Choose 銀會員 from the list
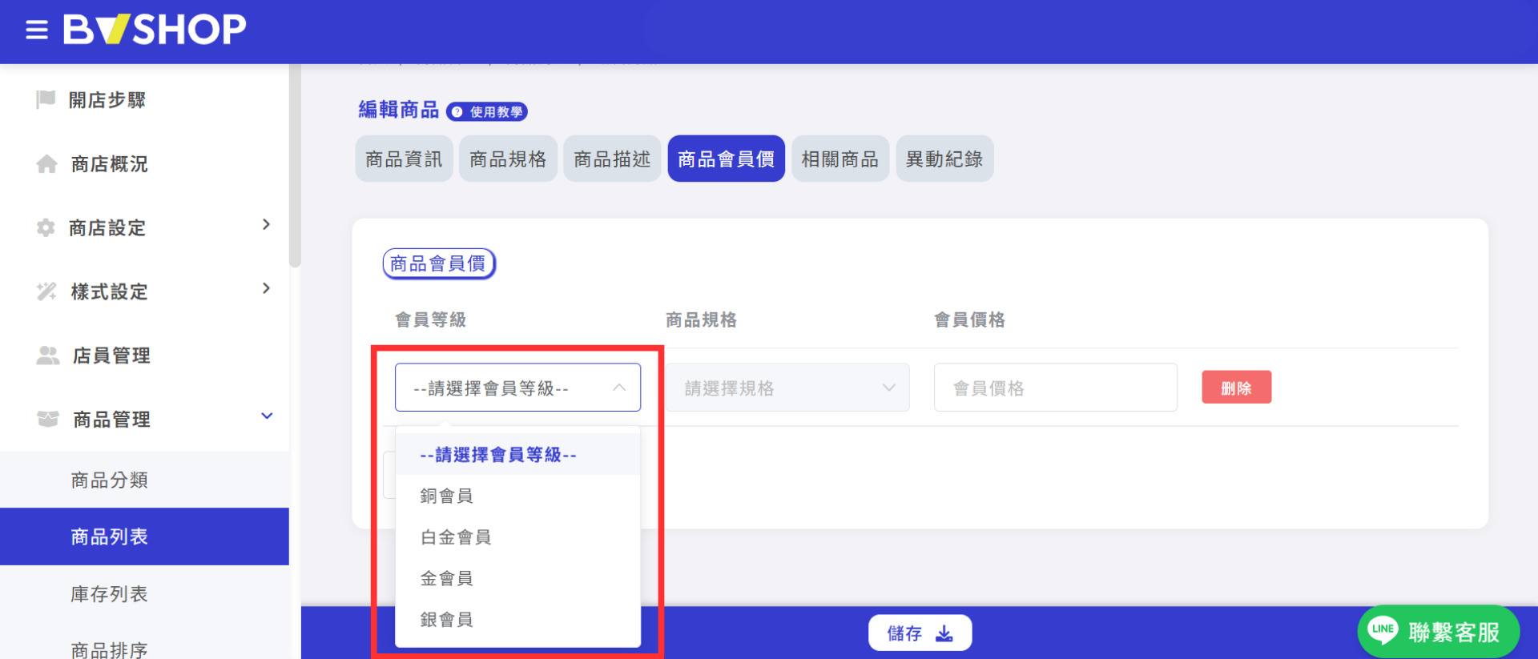This screenshot has width=1538, height=659. pos(517,619)
